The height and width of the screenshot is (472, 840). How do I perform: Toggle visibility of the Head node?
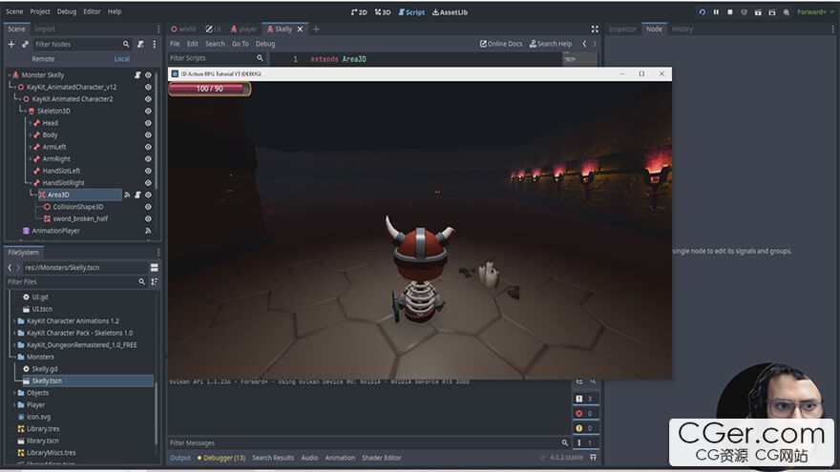(x=148, y=123)
